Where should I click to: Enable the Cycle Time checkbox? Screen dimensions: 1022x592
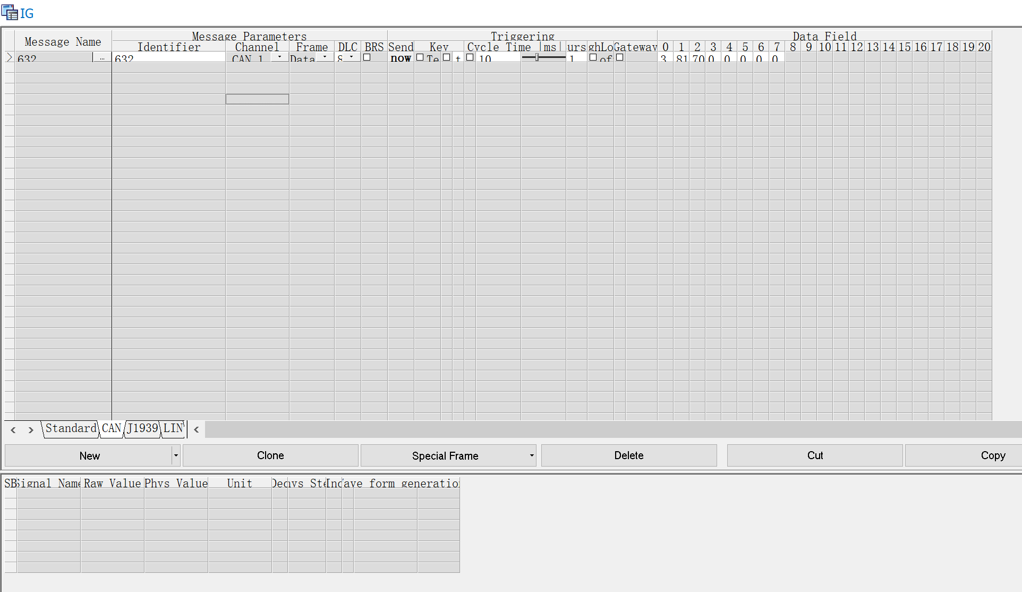tap(470, 57)
